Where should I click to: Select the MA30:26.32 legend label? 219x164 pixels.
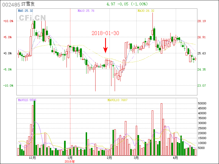[x=146, y=11]
